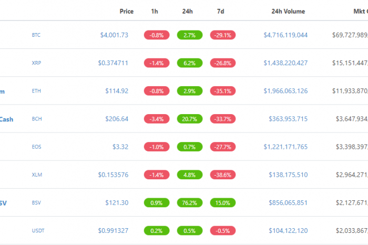Screen dimensions: 368x245
Task: Select BCH 24h change badge 20.7%
Action: tap(190, 119)
